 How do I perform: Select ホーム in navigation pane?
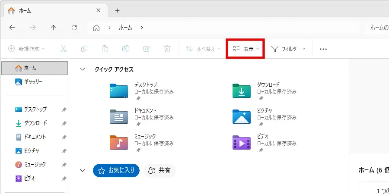[35, 68]
